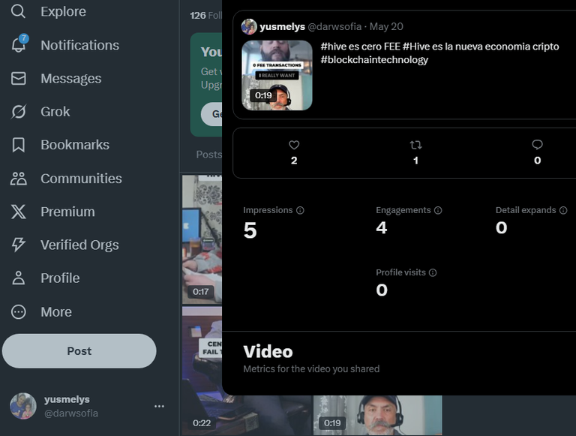The width and height of the screenshot is (576, 436).
Task: Click the yusmelys account name at bottom
Action: [x=67, y=399]
